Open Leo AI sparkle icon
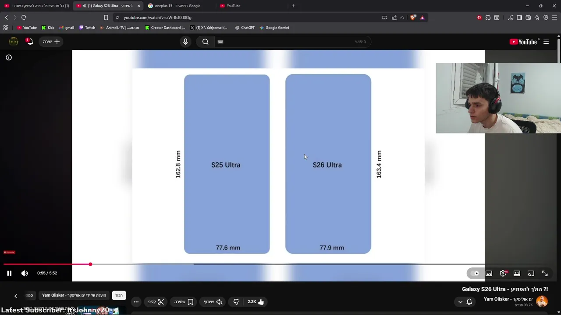This screenshot has width=561, height=315. tap(537, 17)
